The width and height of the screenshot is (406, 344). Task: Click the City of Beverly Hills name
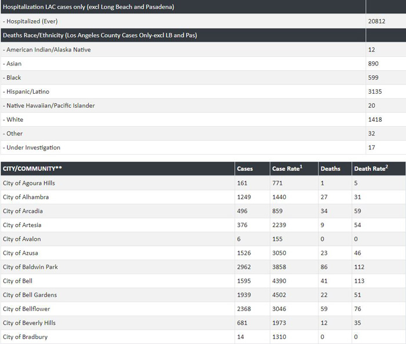[x=29, y=323]
